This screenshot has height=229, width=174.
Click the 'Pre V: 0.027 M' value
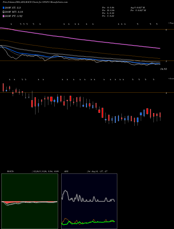pos(138,10)
